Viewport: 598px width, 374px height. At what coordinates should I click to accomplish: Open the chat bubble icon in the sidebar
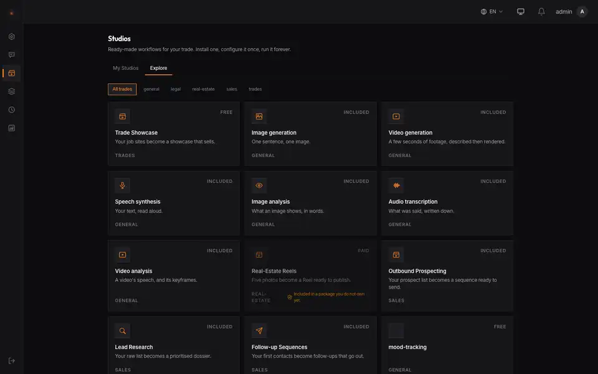pos(11,55)
